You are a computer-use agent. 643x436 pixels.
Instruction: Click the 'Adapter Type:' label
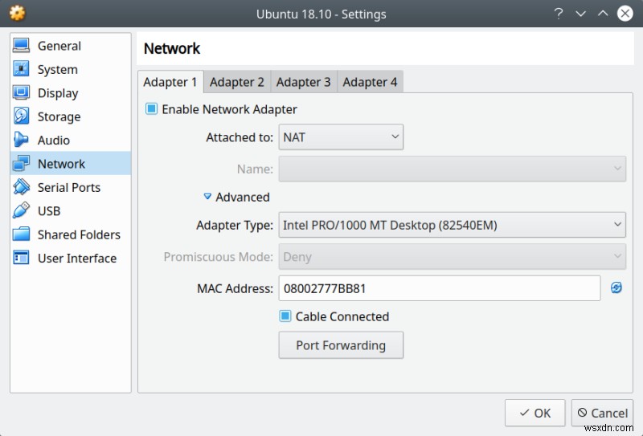point(235,225)
